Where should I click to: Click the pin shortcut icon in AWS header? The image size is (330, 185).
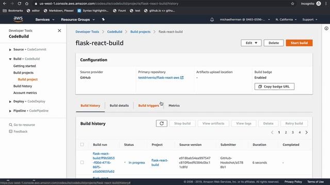(103, 20)
